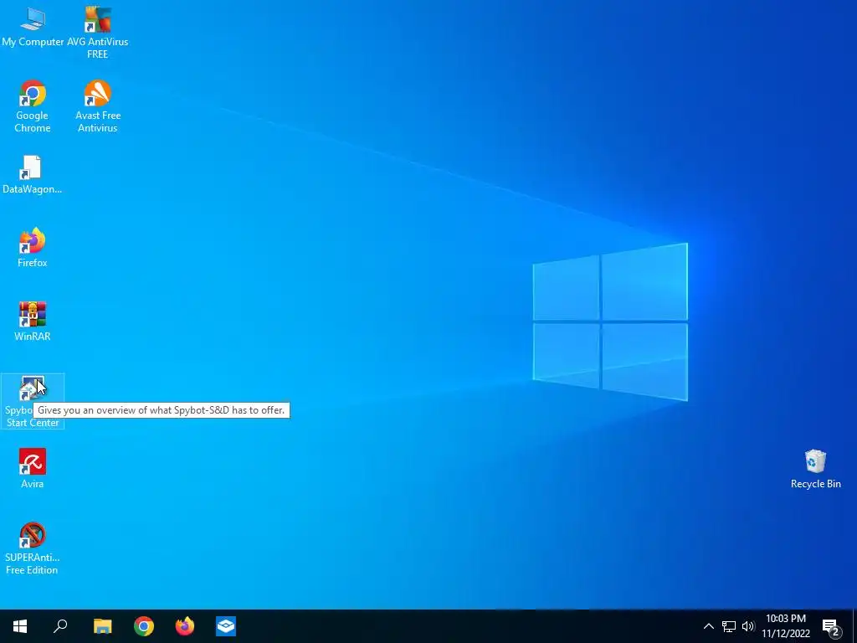Launch Chrome from the taskbar

[x=144, y=626]
